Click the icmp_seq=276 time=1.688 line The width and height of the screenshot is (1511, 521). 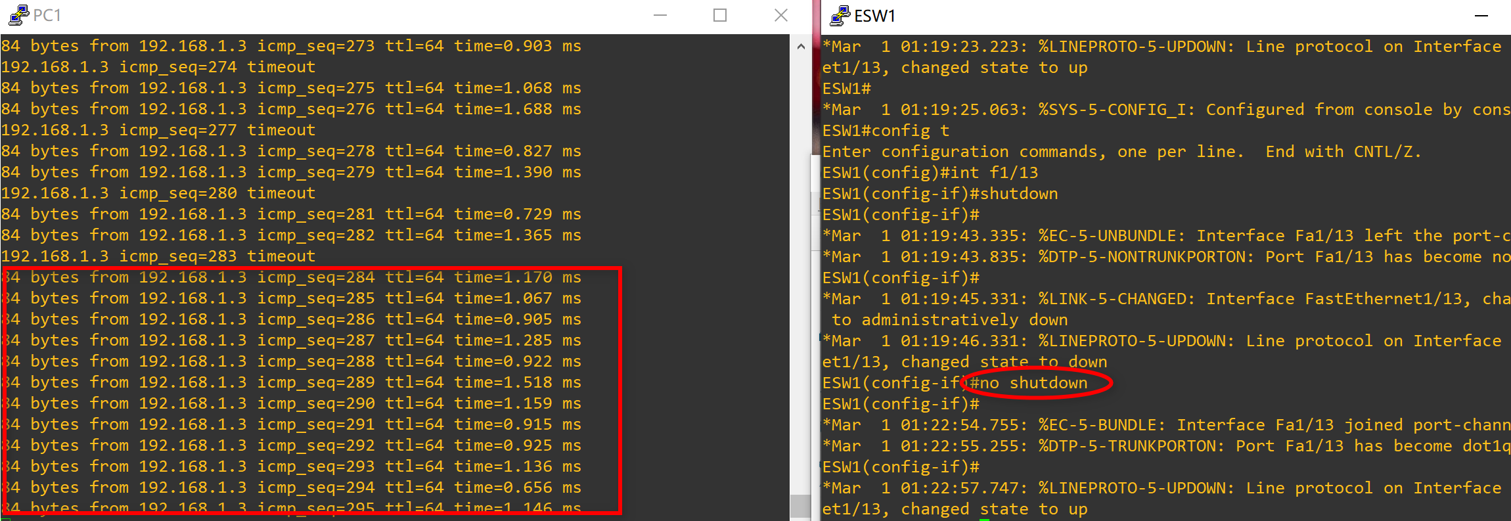click(x=291, y=109)
